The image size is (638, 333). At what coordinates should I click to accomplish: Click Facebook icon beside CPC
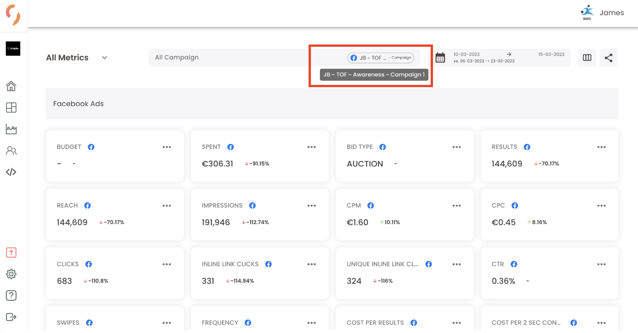pos(515,206)
